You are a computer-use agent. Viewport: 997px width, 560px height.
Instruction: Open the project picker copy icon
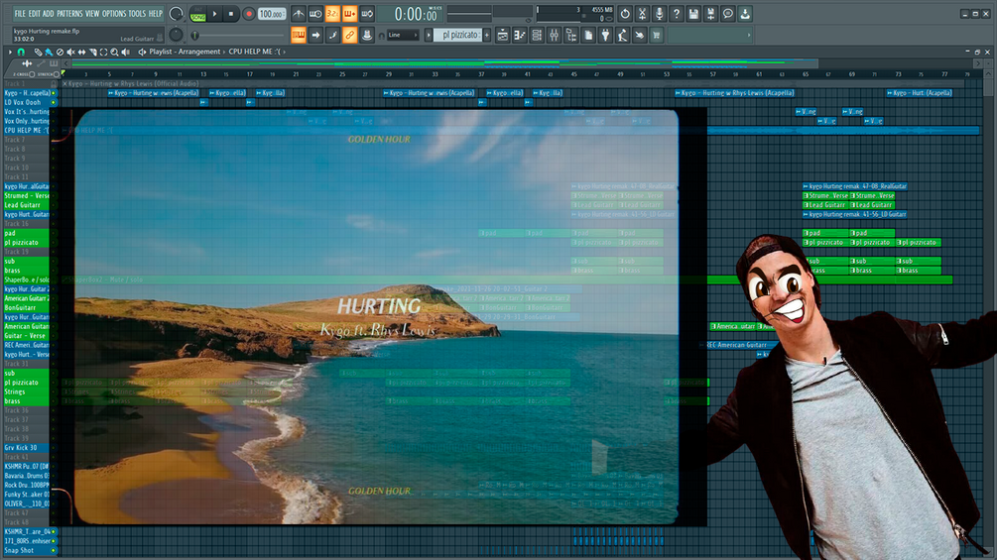click(x=588, y=35)
